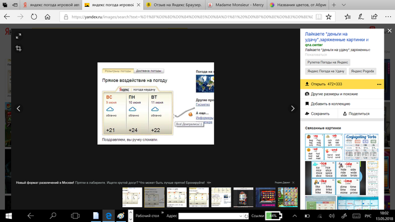Click the address bar padlock icon
Screen dimensions: 395x222
pos(66,17)
